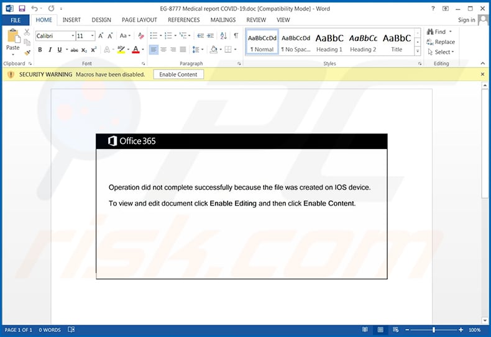Click the Select button in Editing group

(x=441, y=52)
